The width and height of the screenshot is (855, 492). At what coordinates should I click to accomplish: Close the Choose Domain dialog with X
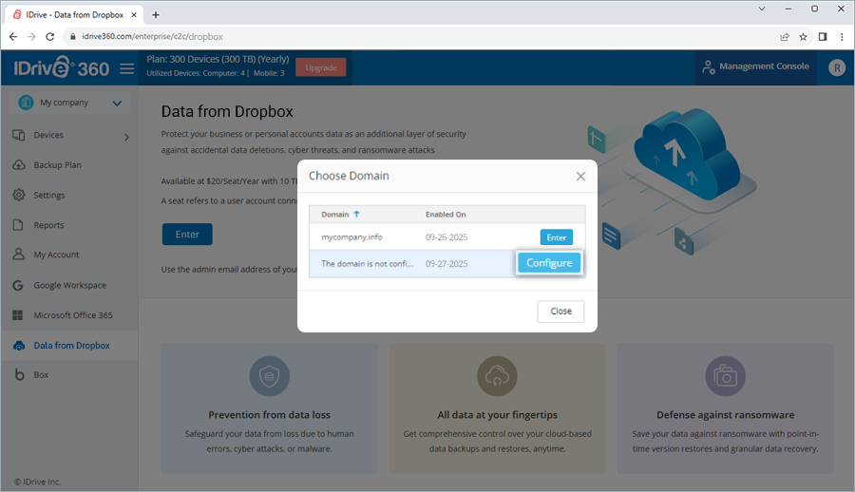pyautogui.click(x=580, y=176)
